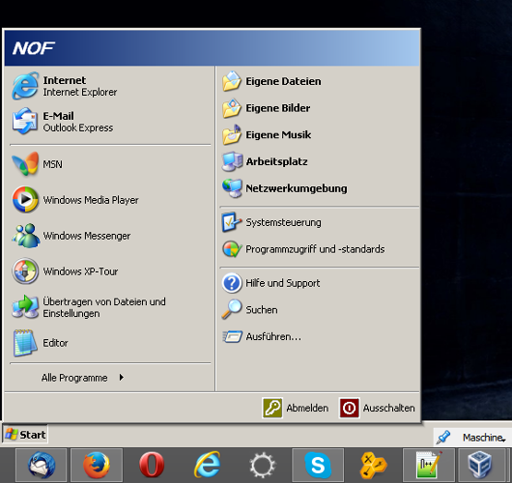
Task: Click the Firefox icon in taskbar
Action: (x=97, y=465)
